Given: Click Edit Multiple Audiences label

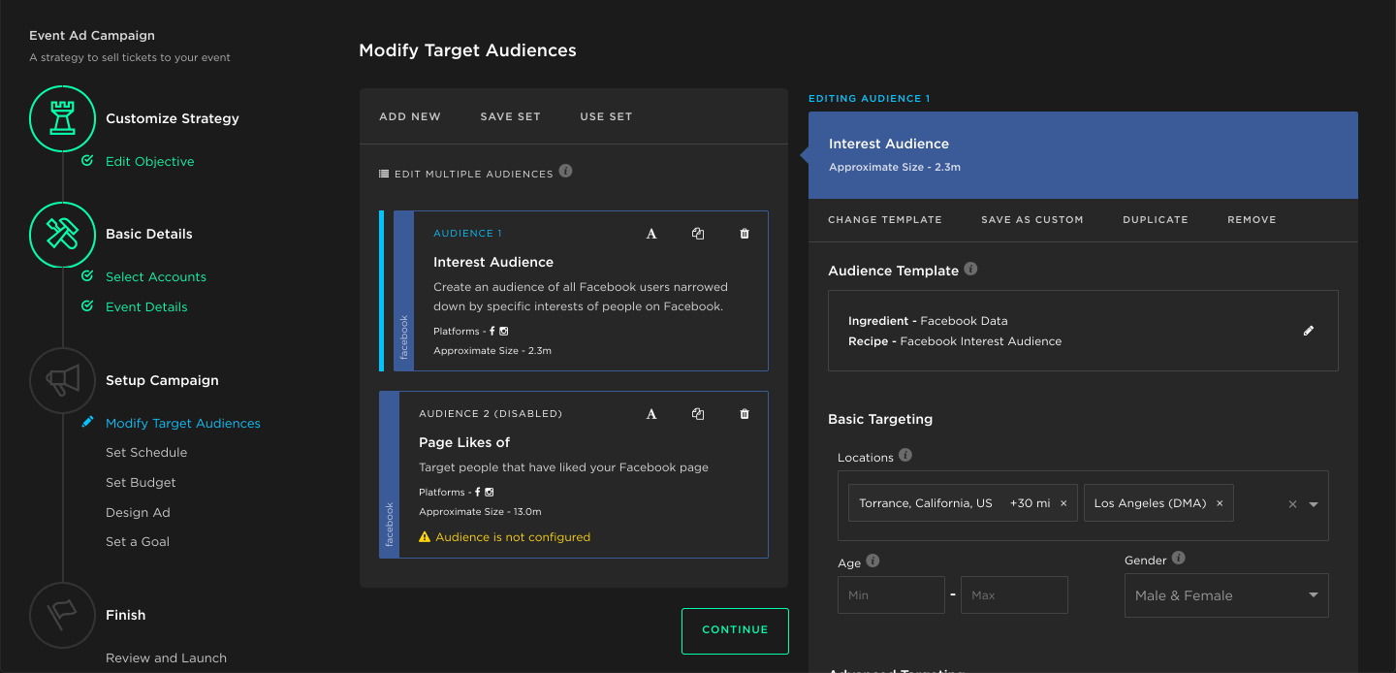Looking at the screenshot, I should pos(473,175).
